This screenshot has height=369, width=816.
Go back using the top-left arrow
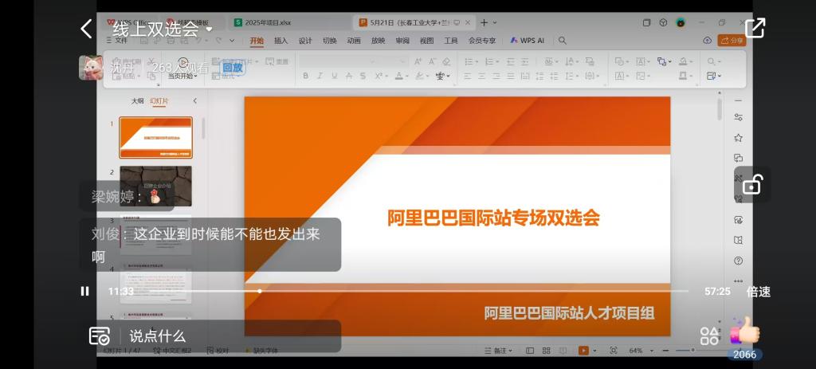pyautogui.click(x=86, y=29)
